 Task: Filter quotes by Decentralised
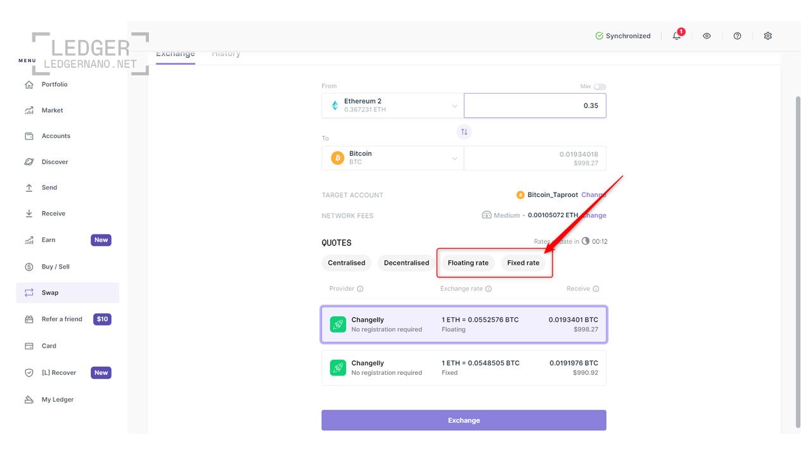[407, 263]
